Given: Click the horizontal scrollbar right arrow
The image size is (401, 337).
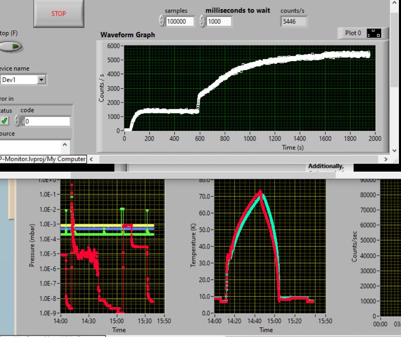Looking at the screenshot, I should click(x=386, y=159).
